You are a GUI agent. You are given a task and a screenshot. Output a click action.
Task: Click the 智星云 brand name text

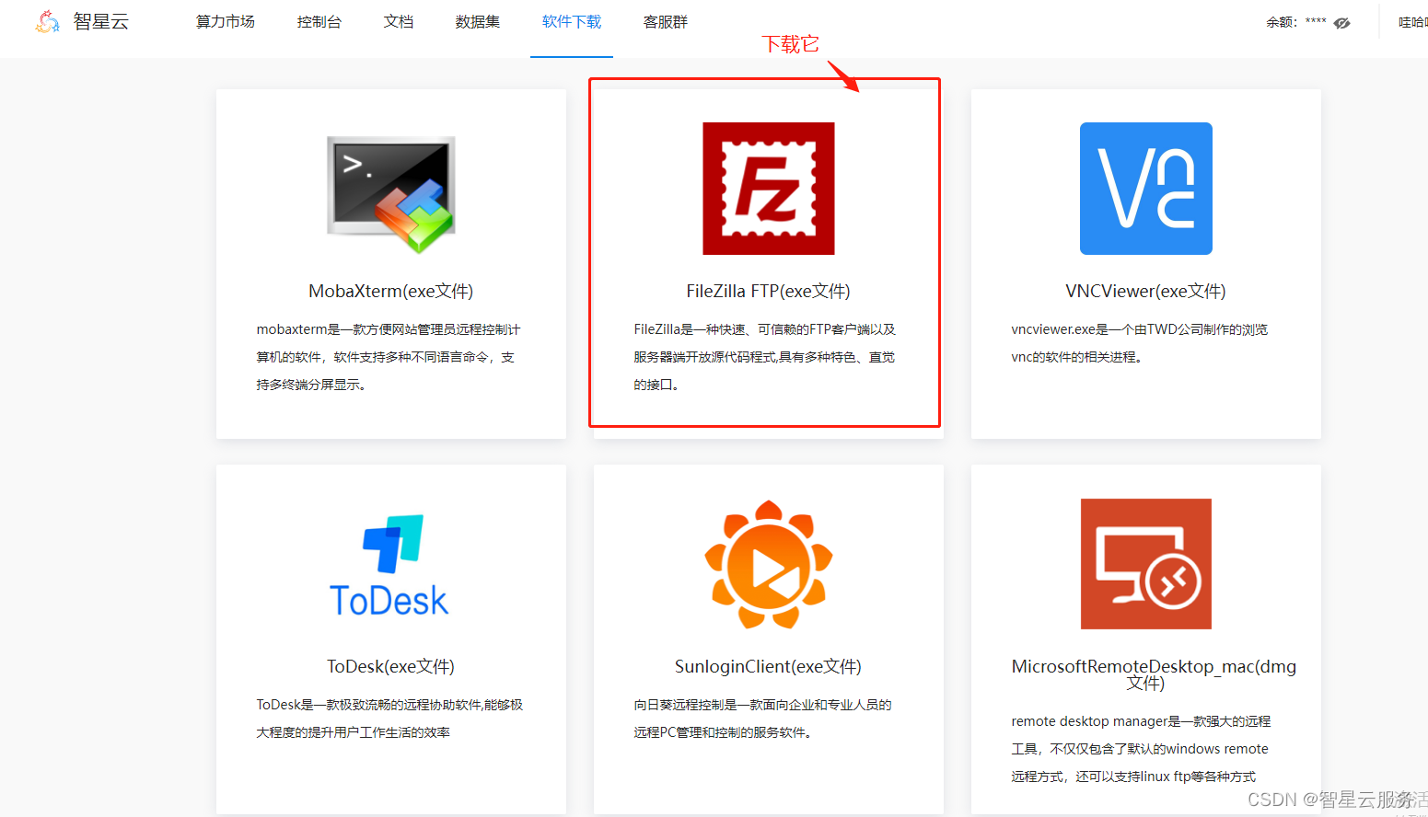(x=101, y=22)
